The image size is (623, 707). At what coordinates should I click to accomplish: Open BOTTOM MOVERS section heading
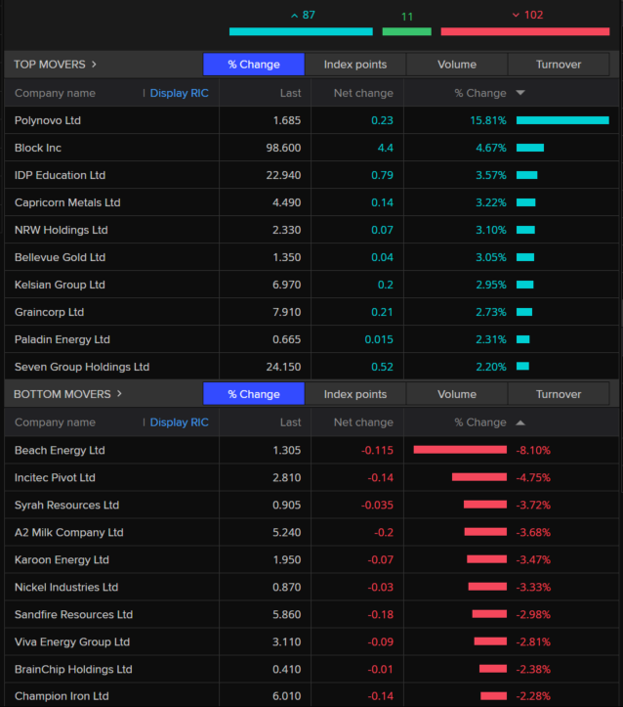point(62,394)
